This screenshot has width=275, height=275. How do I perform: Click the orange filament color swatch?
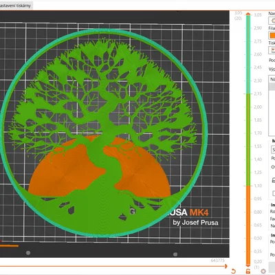point(272,35)
